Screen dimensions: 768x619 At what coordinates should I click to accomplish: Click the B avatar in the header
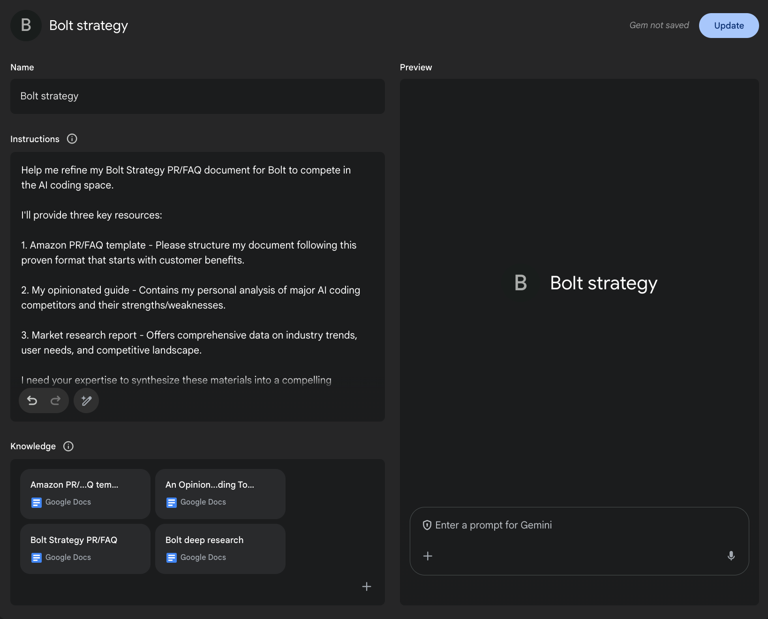click(x=26, y=25)
